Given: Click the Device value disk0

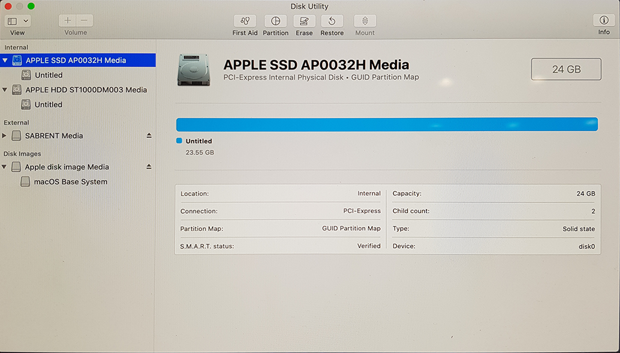Looking at the screenshot, I should [587, 246].
